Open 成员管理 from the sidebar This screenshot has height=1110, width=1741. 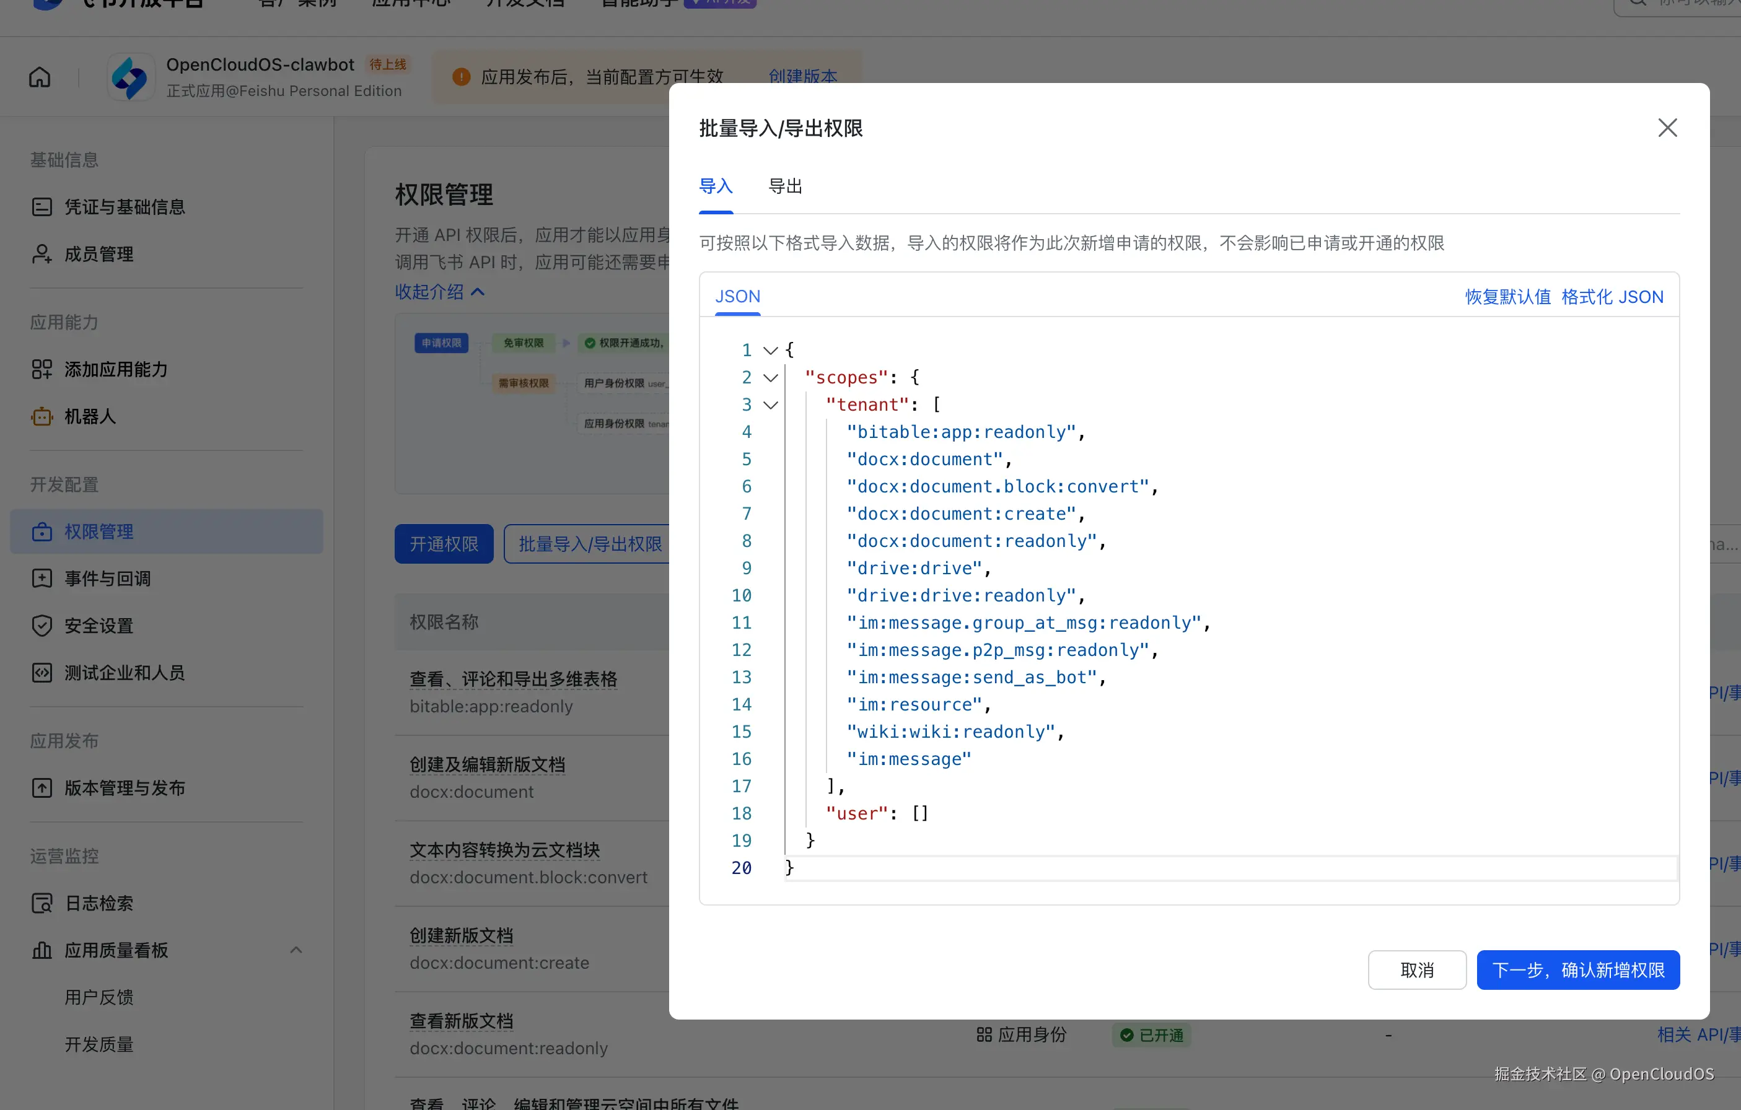pos(99,254)
